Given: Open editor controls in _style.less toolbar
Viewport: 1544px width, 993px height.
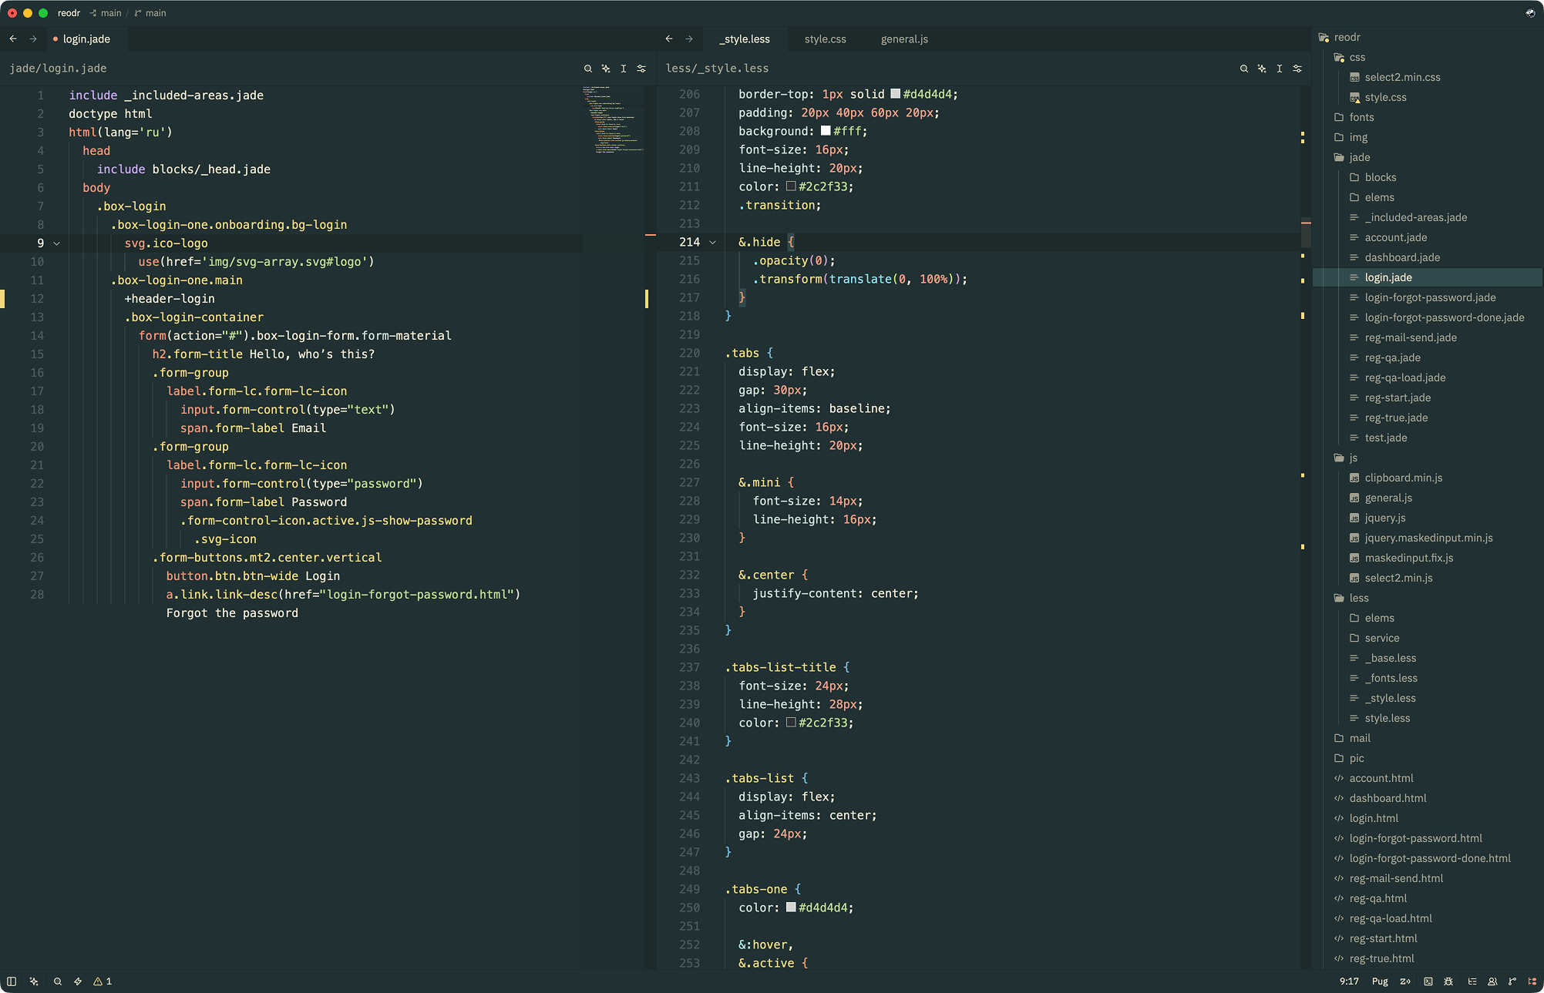Looking at the screenshot, I should (1297, 69).
